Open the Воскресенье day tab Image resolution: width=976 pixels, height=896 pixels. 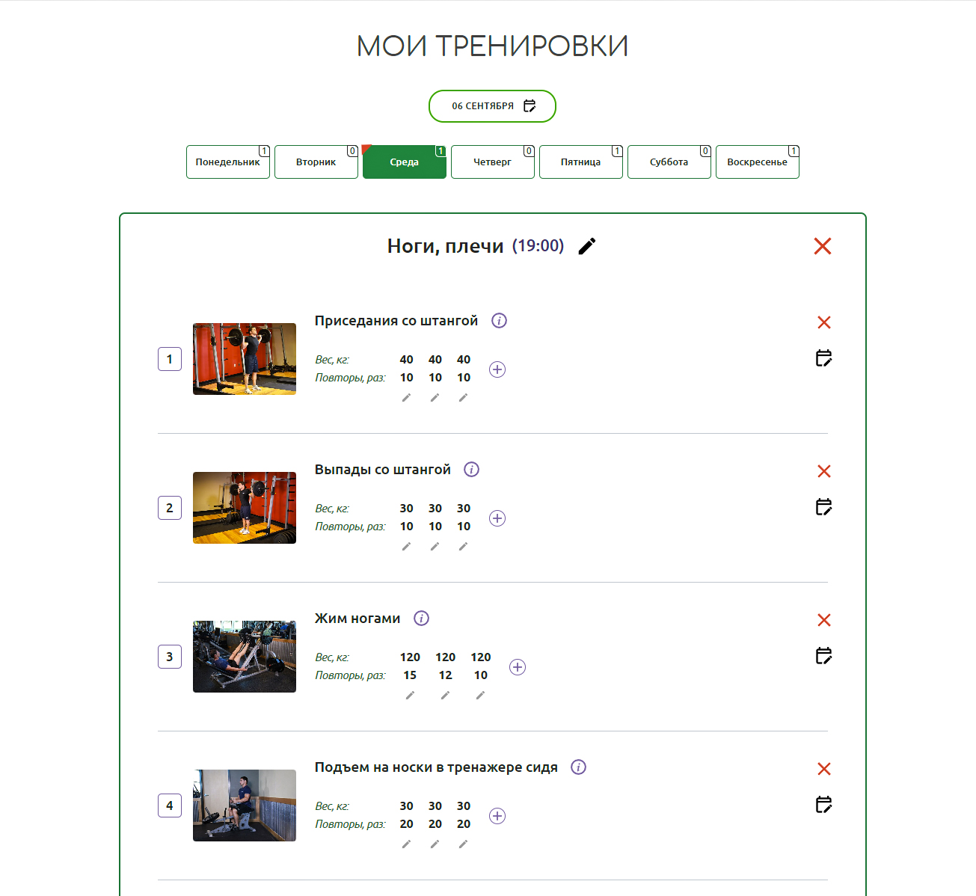(757, 162)
